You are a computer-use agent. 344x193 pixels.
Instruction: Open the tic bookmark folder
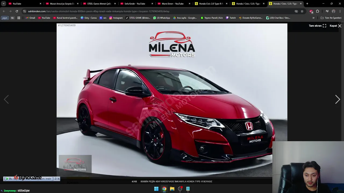click(x=12, y=18)
